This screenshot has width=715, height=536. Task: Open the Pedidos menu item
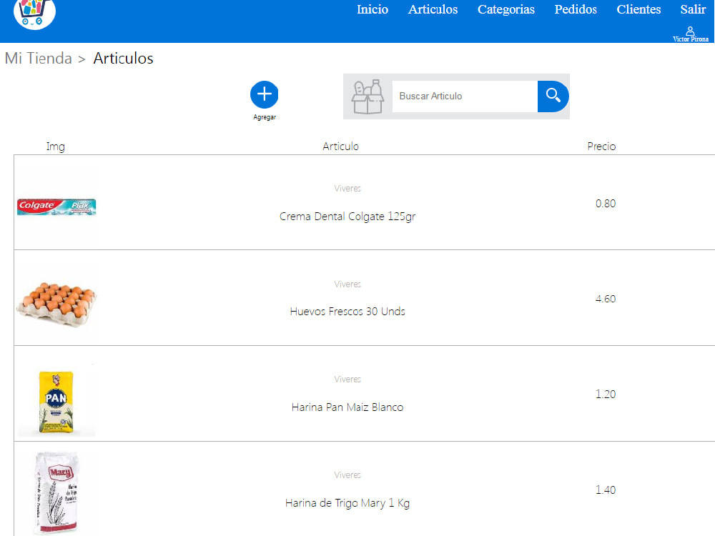coord(576,9)
